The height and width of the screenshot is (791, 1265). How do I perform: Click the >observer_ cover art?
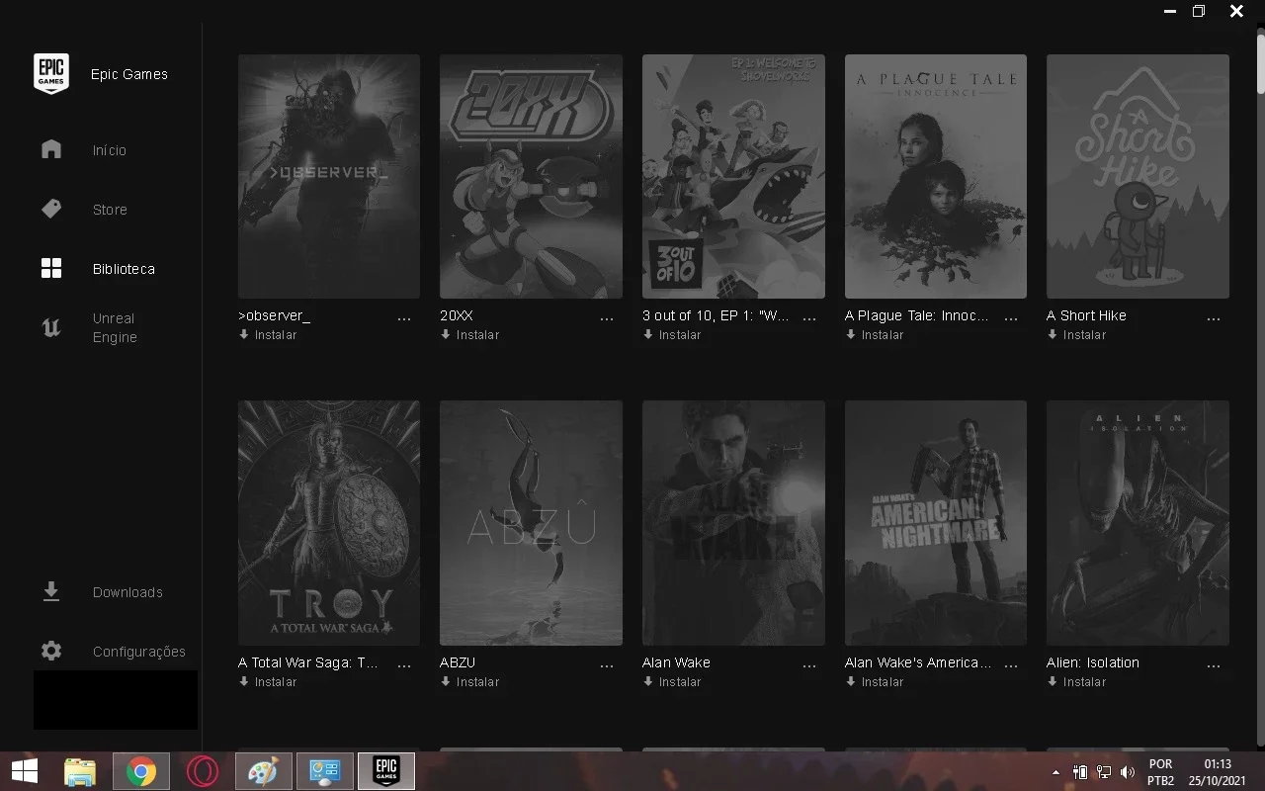point(329,176)
